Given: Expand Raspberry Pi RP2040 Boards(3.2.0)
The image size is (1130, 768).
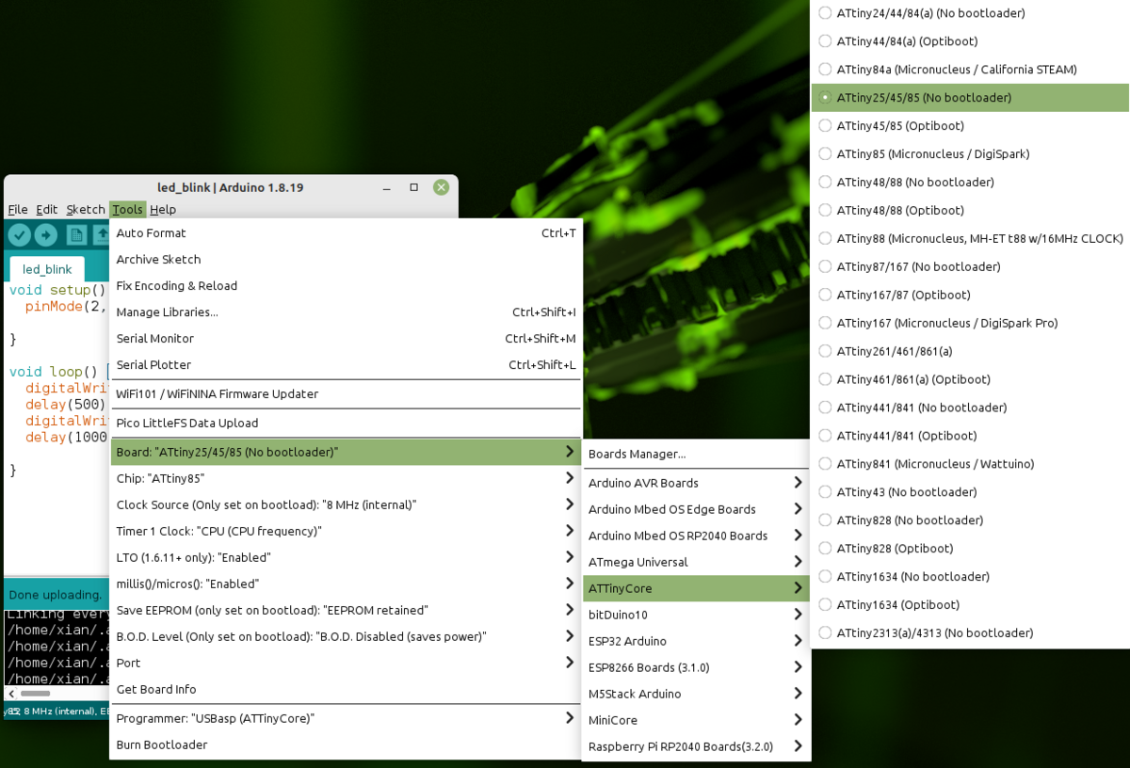Looking at the screenshot, I should tap(696, 746).
